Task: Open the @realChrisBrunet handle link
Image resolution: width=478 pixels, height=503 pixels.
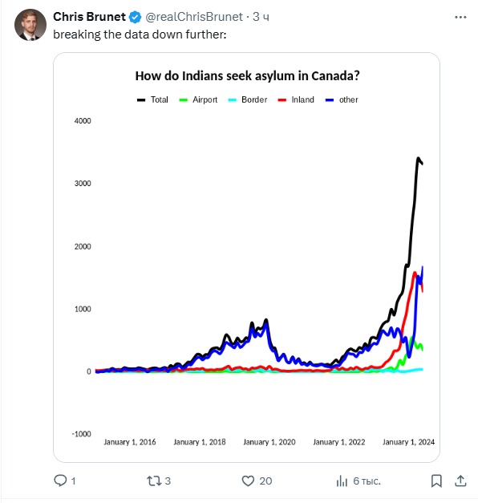Action: click(x=194, y=17)
